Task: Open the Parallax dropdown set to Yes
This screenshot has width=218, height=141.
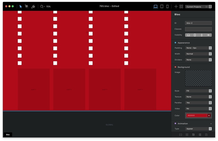Action: (x=198, y=103)
